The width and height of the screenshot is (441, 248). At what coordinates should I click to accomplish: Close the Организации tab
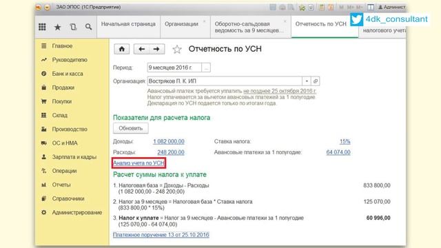[205, 21]
